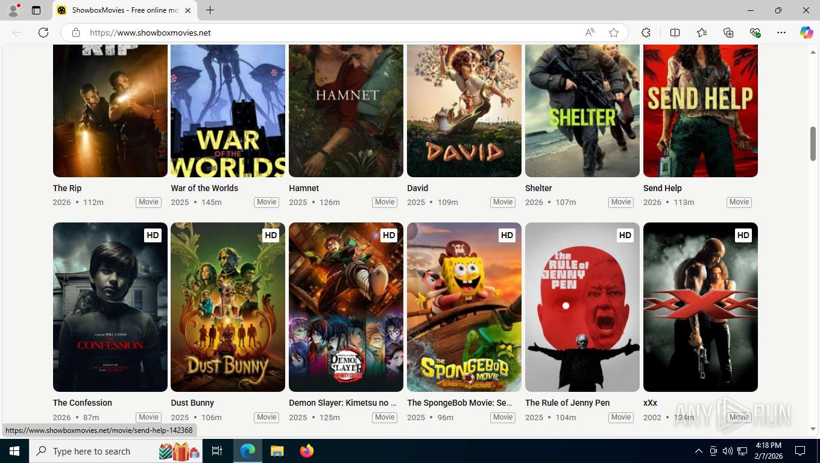Click the Meet Now tray icon

(x=713, y=451)
